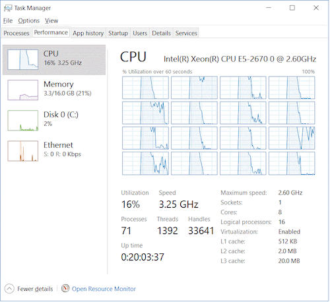Select the Ethernet mini graph in sidebar

click(x=23, y=151)
